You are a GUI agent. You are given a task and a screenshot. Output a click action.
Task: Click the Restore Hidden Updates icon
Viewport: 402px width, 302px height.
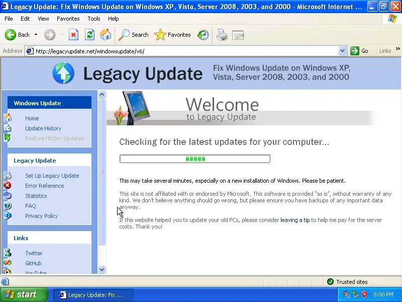tap(7, 137)
